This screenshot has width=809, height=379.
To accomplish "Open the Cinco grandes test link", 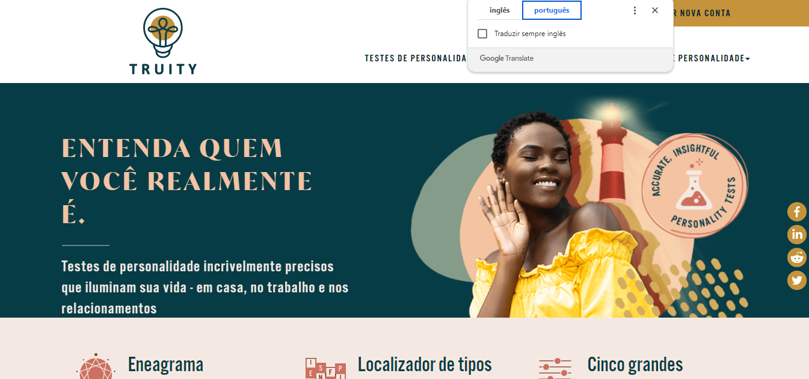I will [635, 365].
